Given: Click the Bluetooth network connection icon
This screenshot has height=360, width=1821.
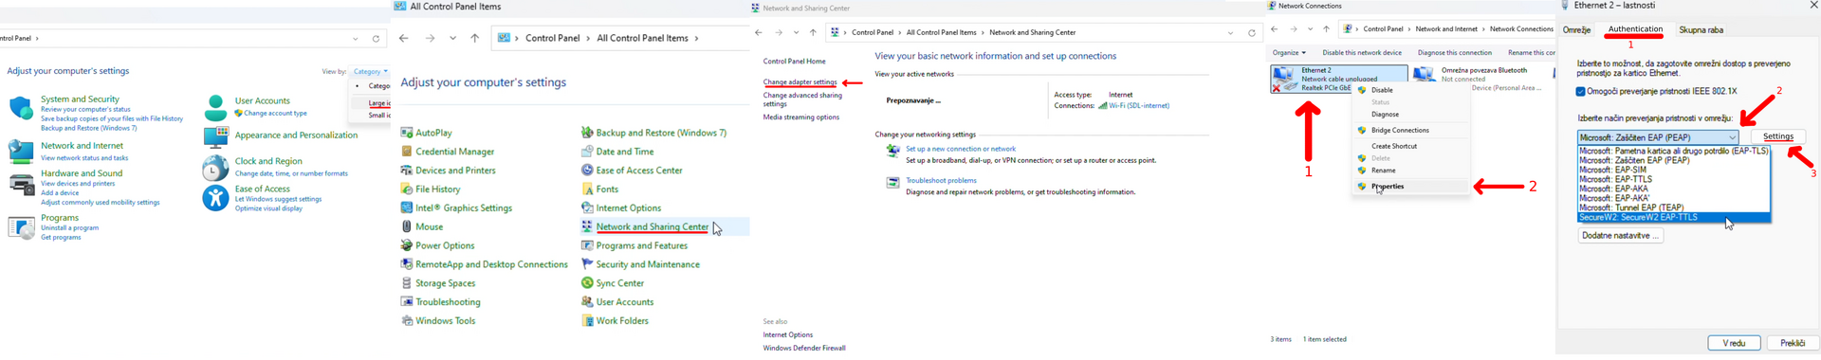Looking at the screenshot, I should tap(1425, 77).
